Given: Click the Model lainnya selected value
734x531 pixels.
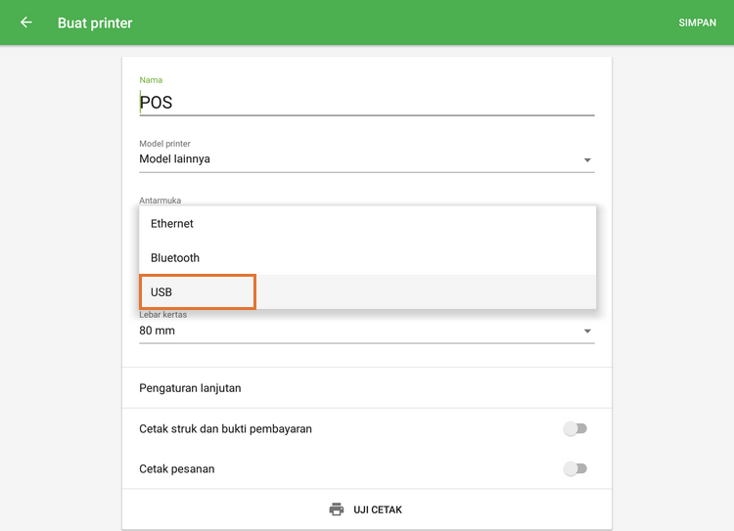Looking at the screenshot, I should point(175,158).
